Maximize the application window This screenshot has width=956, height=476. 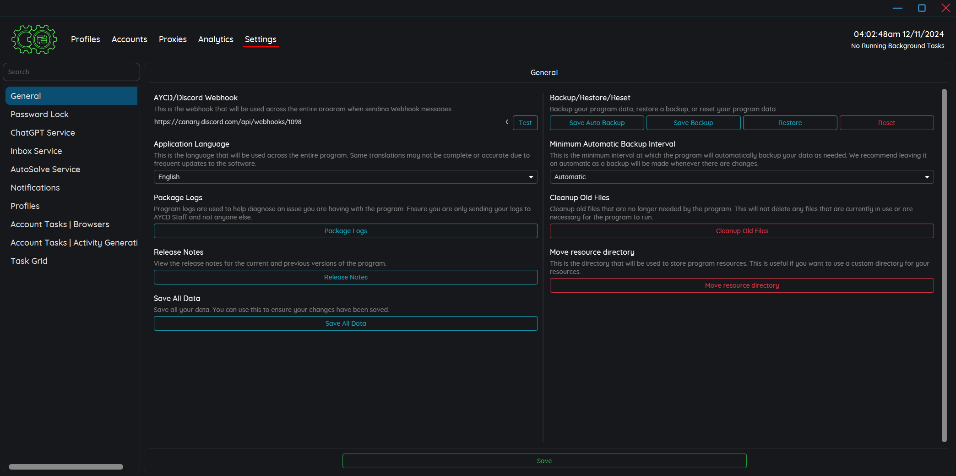[922, 8]
